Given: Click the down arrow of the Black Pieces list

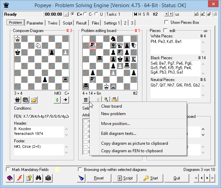Looking at the screenshot, I should point(203,73).
